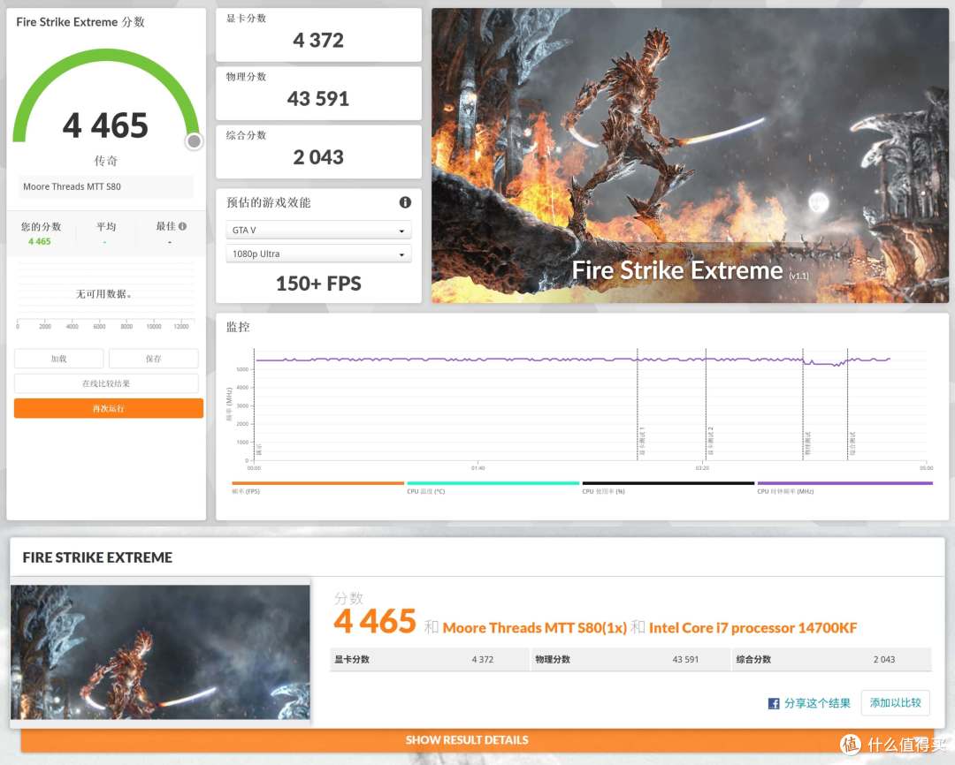The height and width of the screenshot is (765, 955).
Task: Click the Fire Strike Extreme 分数 title
Action: (x=80, y=22)
